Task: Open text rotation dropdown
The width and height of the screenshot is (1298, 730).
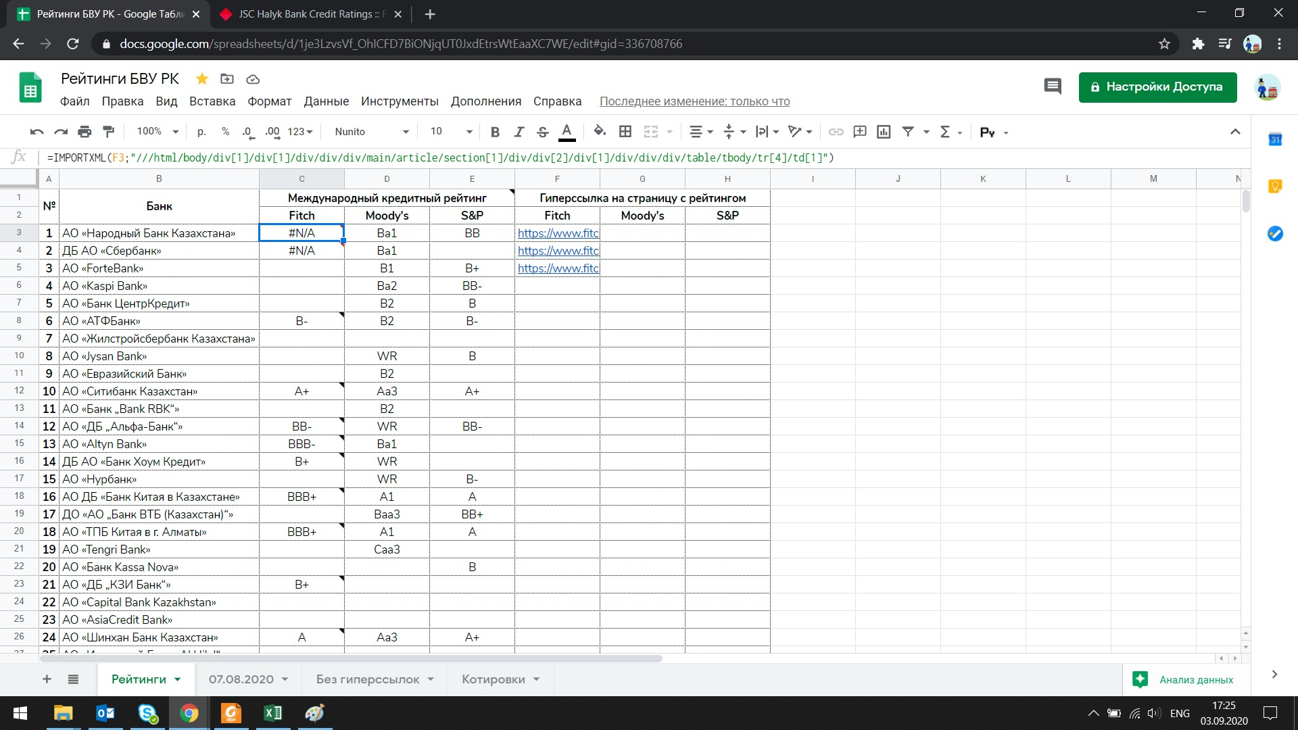Action: (800, 132)
